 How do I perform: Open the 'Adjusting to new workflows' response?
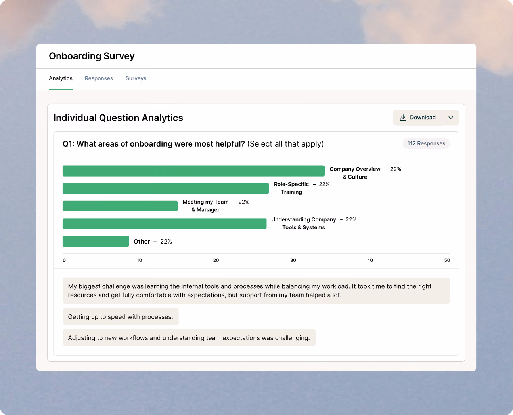point(189,338)
